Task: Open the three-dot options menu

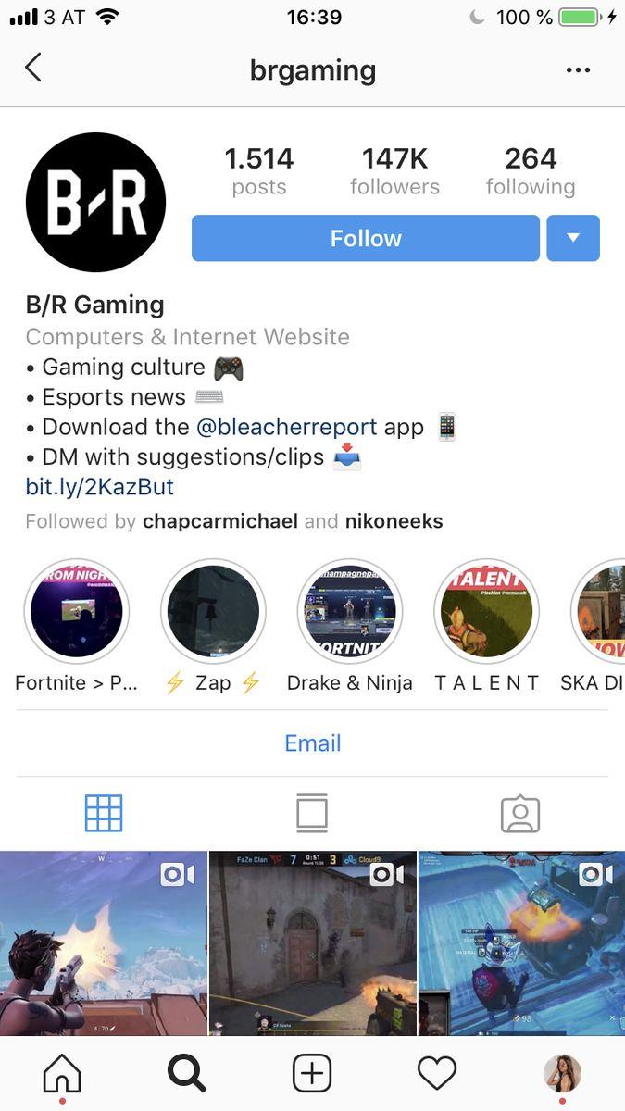Action: click(578, 70)
